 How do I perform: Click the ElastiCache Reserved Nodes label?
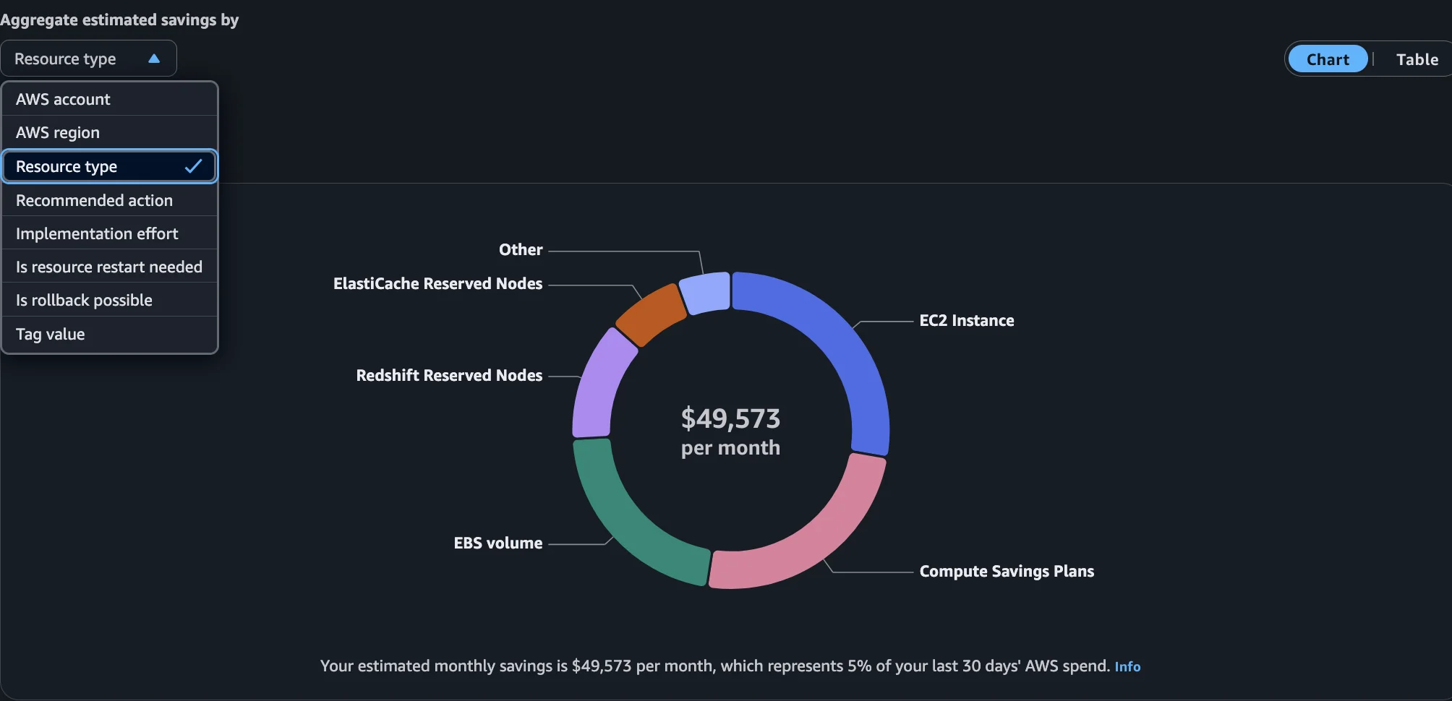(437, 283)
